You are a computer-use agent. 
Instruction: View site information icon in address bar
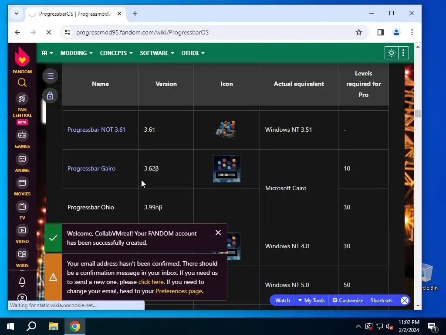[x=68, y=32]
